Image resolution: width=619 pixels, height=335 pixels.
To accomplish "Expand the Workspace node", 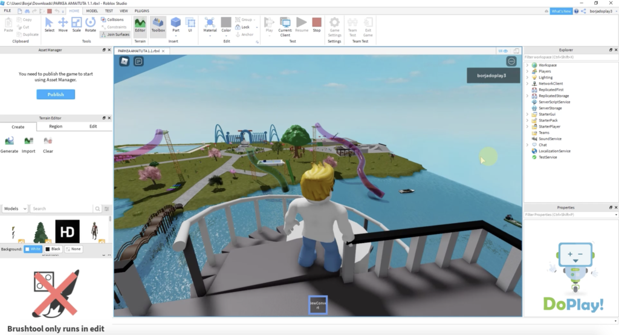I will coord(527,65).
